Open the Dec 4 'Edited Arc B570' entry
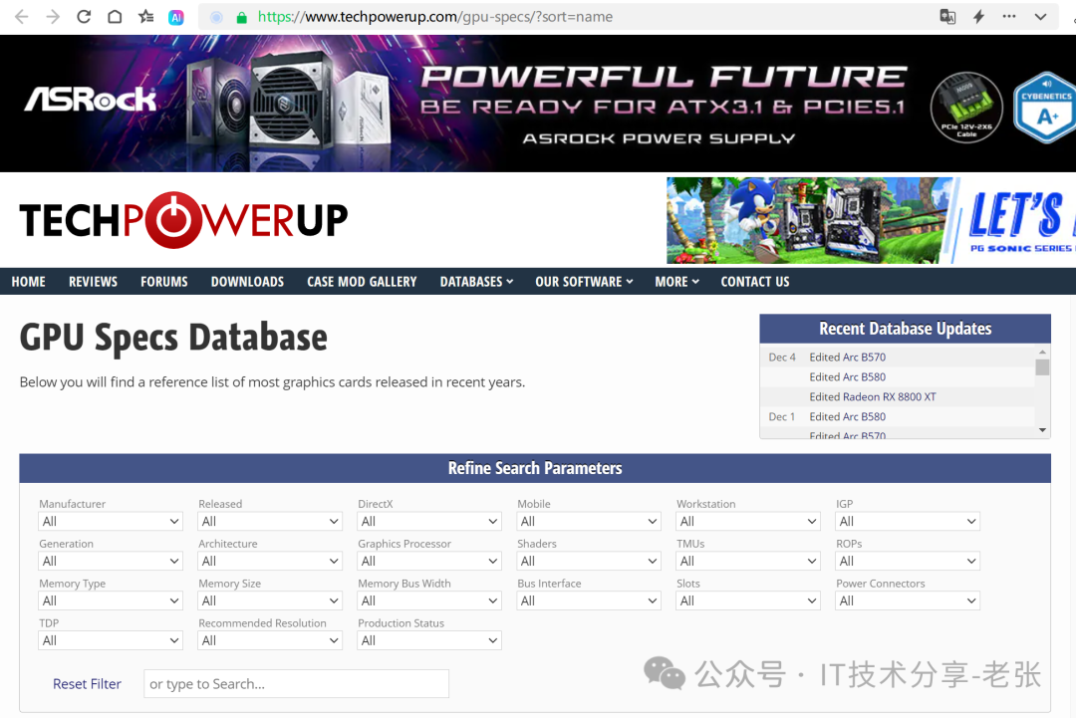This screenshot has width=1076, height=718. pos(847,358)
